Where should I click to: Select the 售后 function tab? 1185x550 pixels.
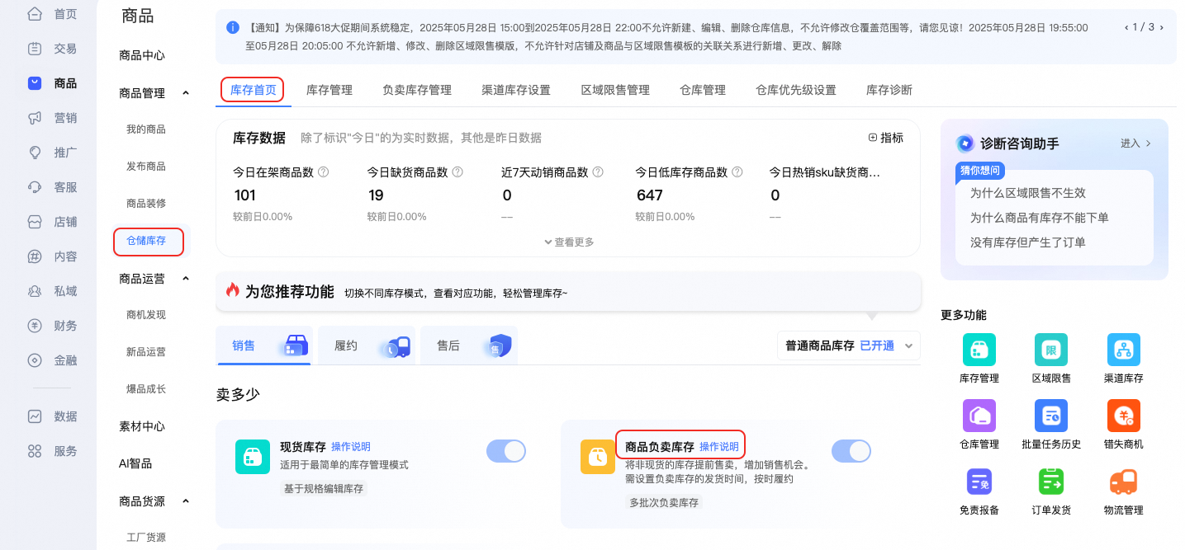pyautogui.click(x=468, y=346)
